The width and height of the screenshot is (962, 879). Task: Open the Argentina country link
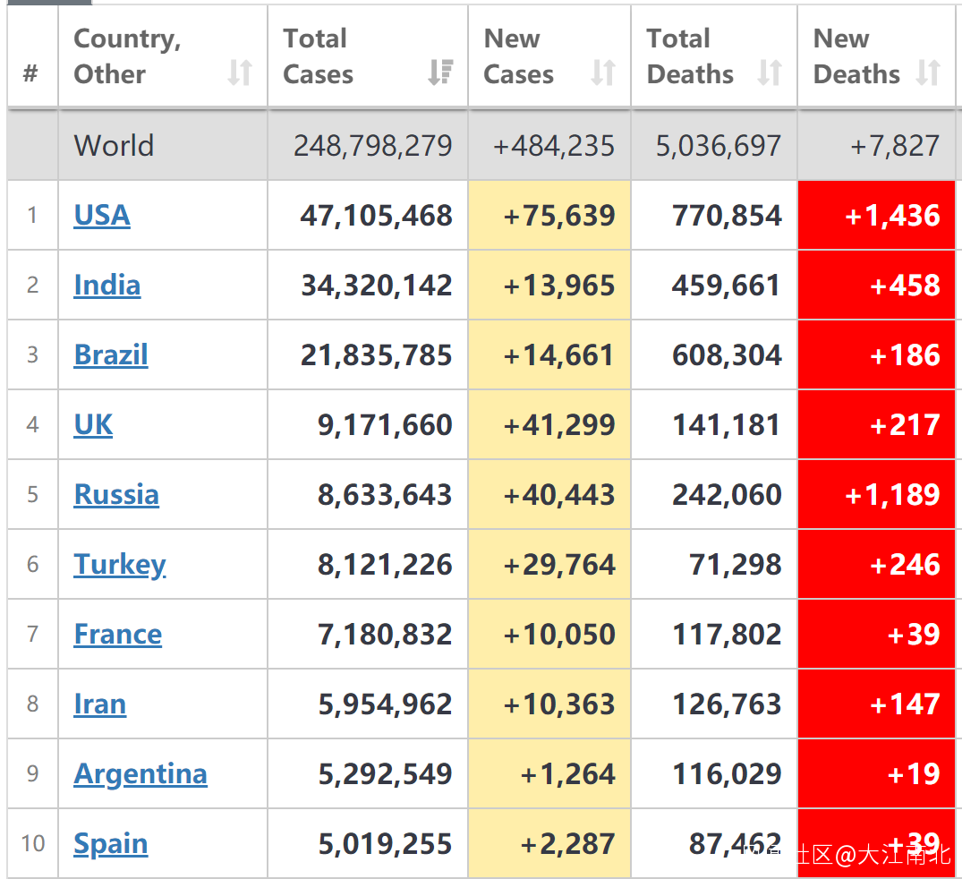click(140, 774)
